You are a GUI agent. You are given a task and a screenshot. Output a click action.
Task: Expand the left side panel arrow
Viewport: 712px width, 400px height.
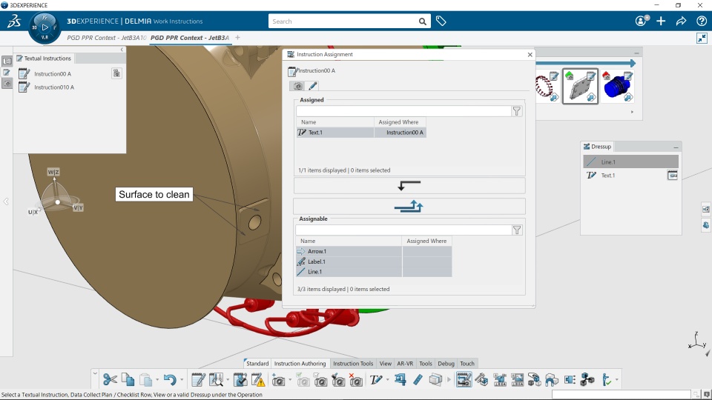(6, 201)
